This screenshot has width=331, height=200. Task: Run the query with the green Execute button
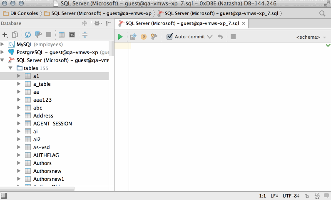[120, 37]
